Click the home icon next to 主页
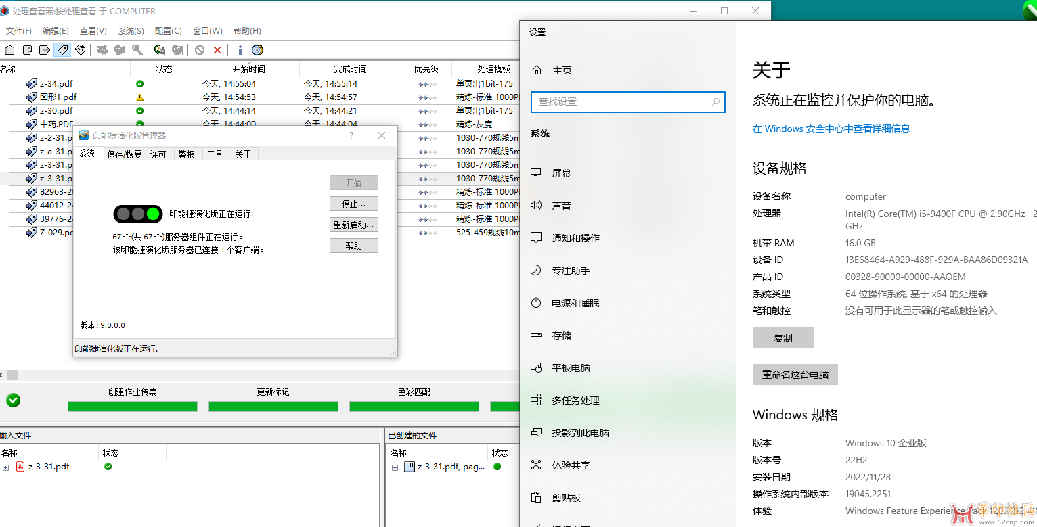The height and width of the screenshot is (527, 1037). coord(537,70)
